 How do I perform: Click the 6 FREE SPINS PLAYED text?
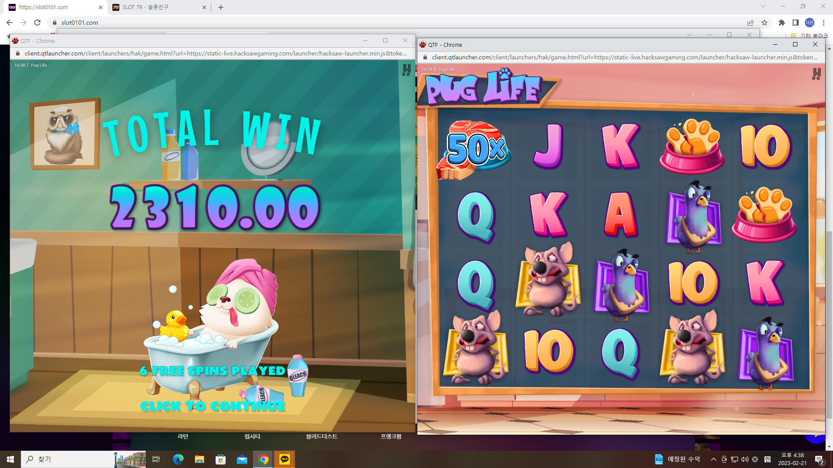click(212, 371)
